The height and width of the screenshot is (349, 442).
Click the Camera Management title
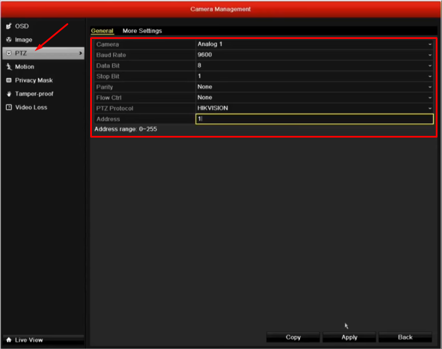[220, 9]
